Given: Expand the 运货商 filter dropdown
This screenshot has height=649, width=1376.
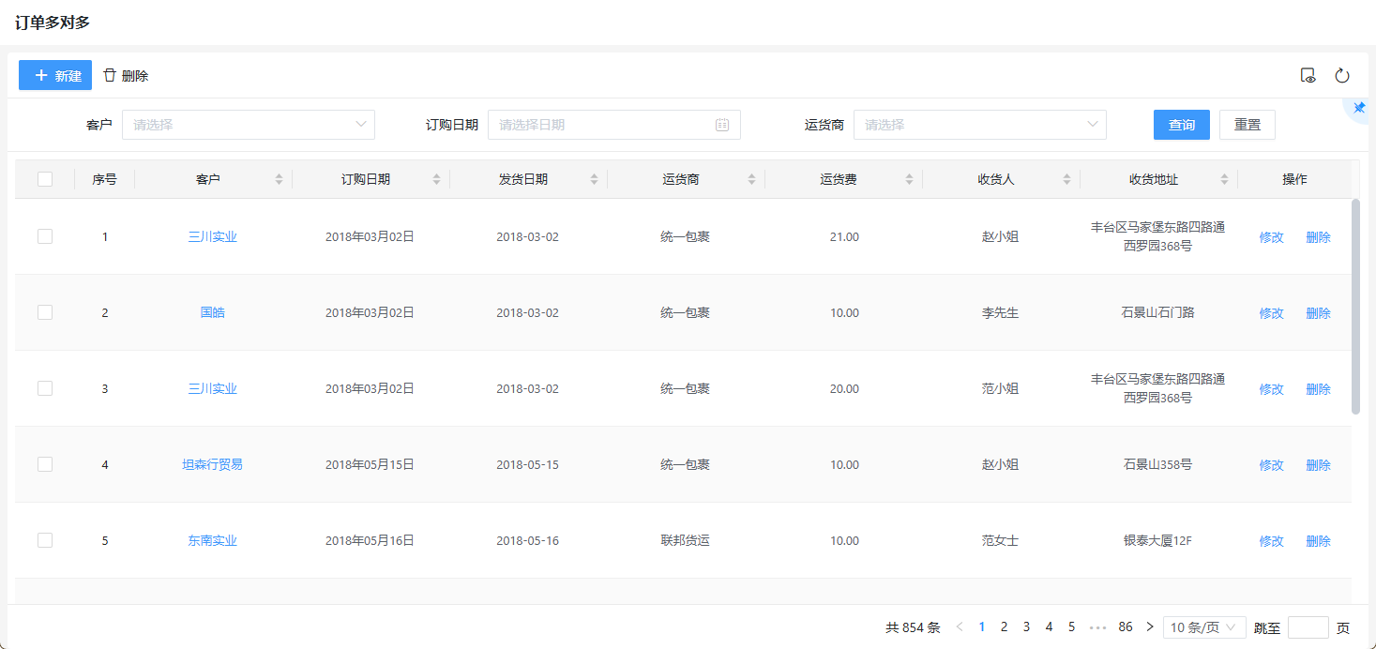Looking at the screenshot, I should [x=979, y=125].
